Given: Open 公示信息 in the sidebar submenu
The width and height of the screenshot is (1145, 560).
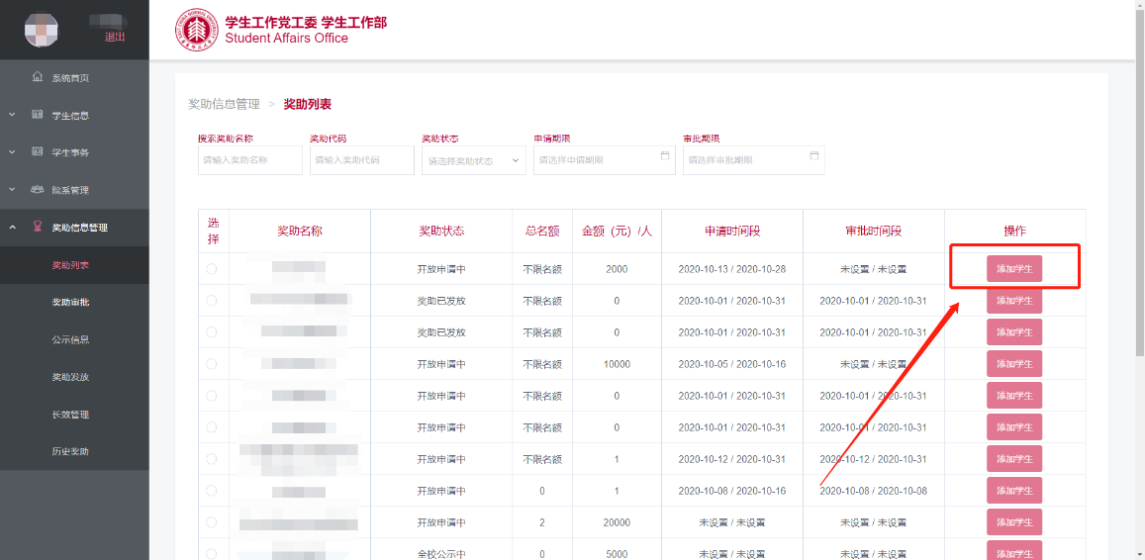Looking at the screenshot, I should pos(70,339).
